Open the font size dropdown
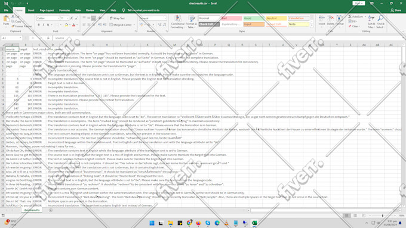 [x=67, y=18]
